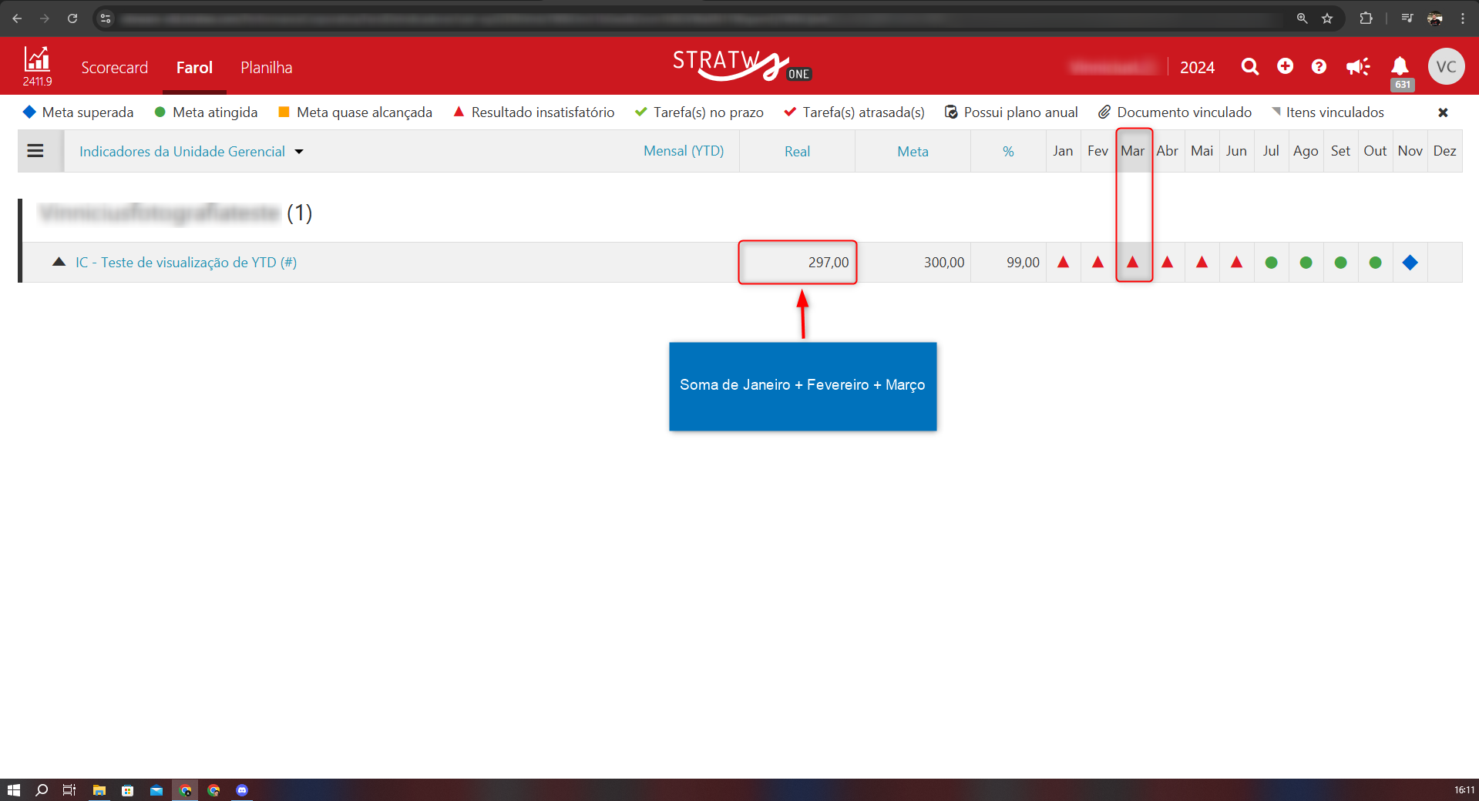Select the Mar month header
This screenshot has width=1479, height=801.
click(1132, 151)
